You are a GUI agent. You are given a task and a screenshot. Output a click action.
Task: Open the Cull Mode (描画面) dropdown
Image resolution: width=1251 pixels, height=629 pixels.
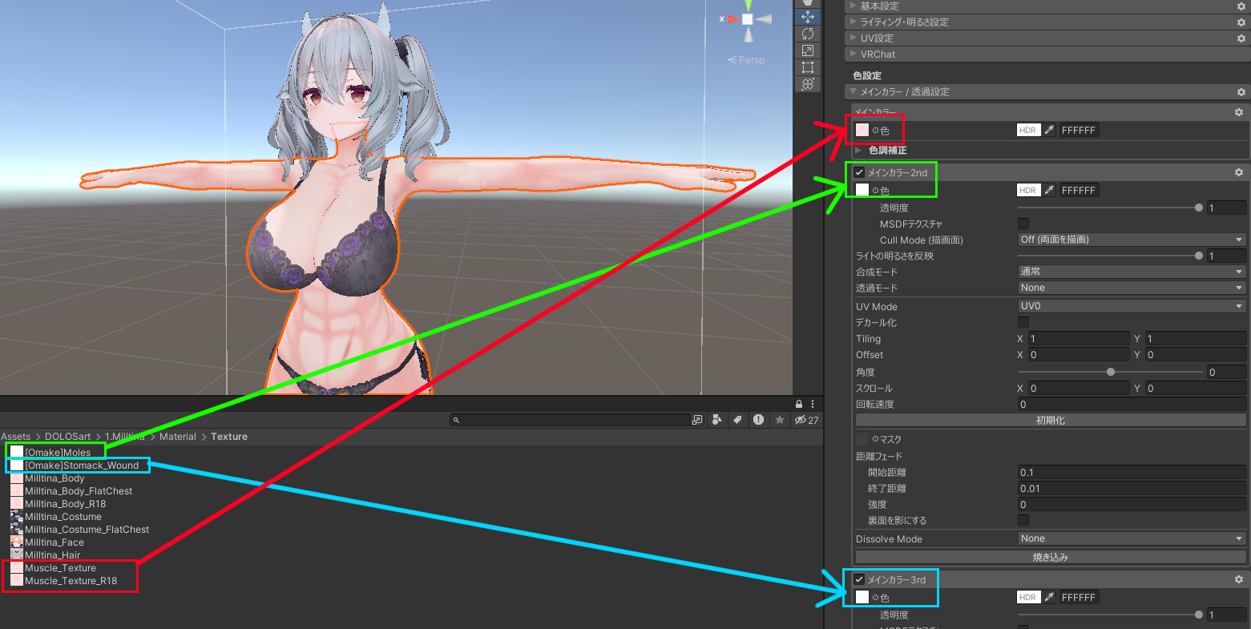(x=1132, y=240)
